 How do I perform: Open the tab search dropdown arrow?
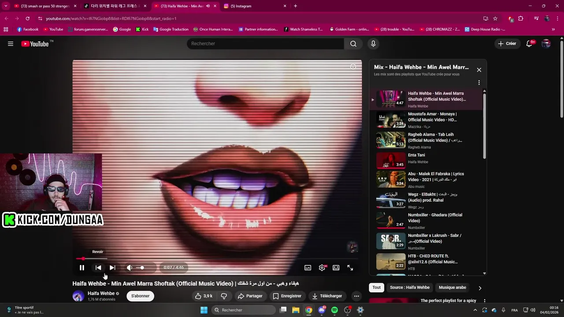[6, 6]
